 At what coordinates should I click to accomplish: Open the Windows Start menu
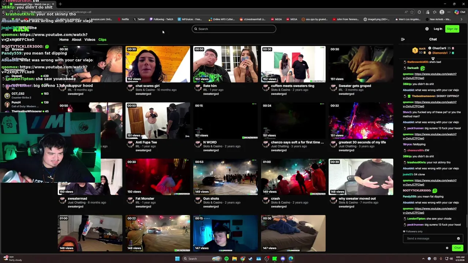(177, 259)
